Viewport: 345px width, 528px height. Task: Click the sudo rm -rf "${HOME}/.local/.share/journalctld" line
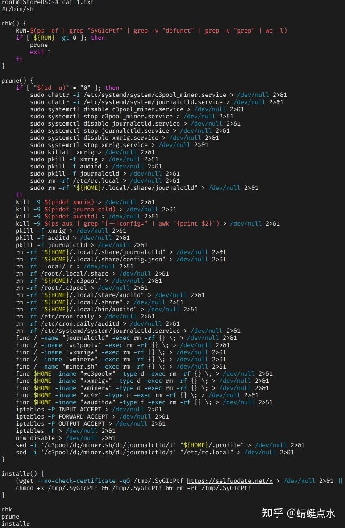(144, 188)
